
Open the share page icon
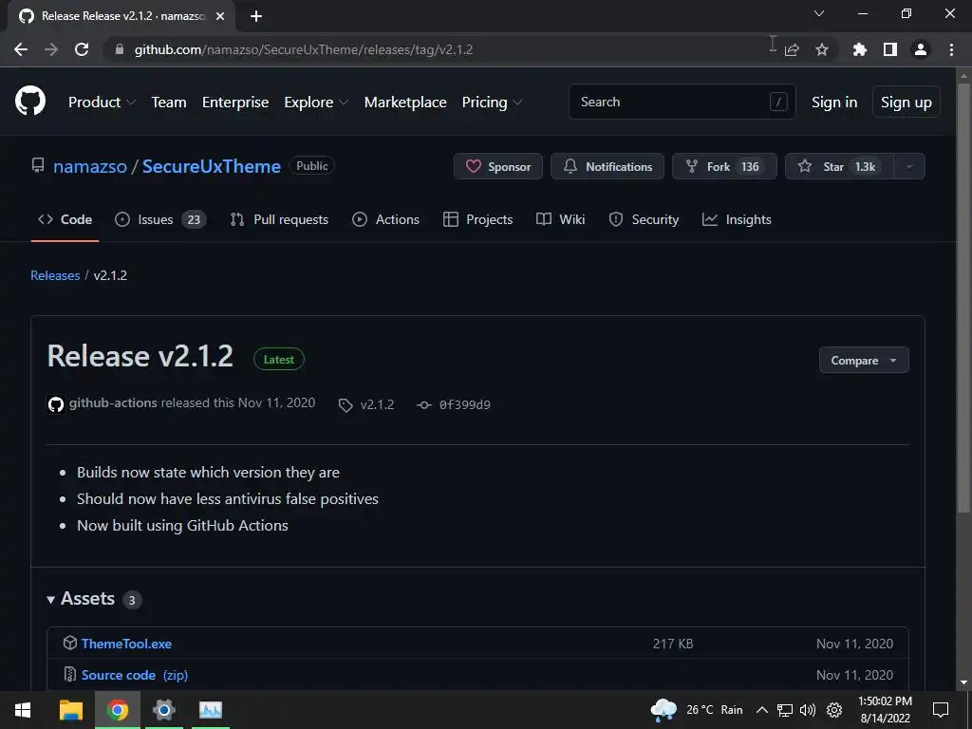pyautogui.click(x=792, y=49)
